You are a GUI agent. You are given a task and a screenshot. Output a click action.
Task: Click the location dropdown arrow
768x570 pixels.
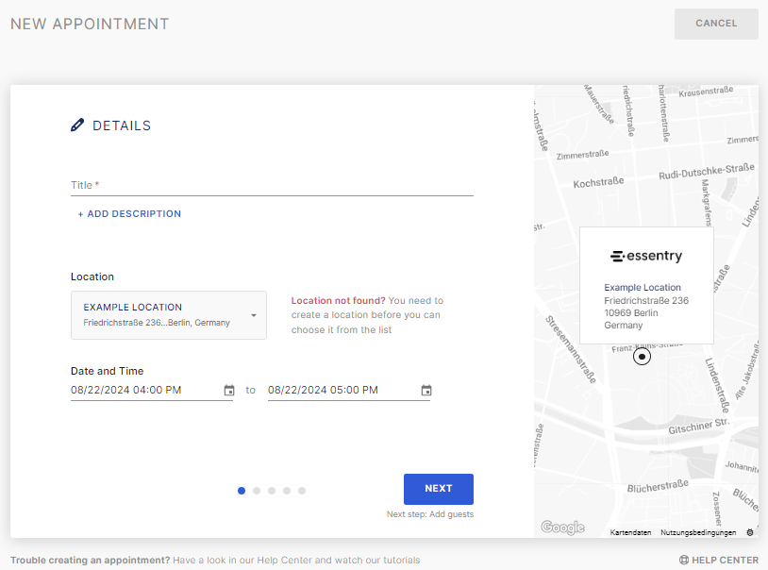tap(254, 315)
